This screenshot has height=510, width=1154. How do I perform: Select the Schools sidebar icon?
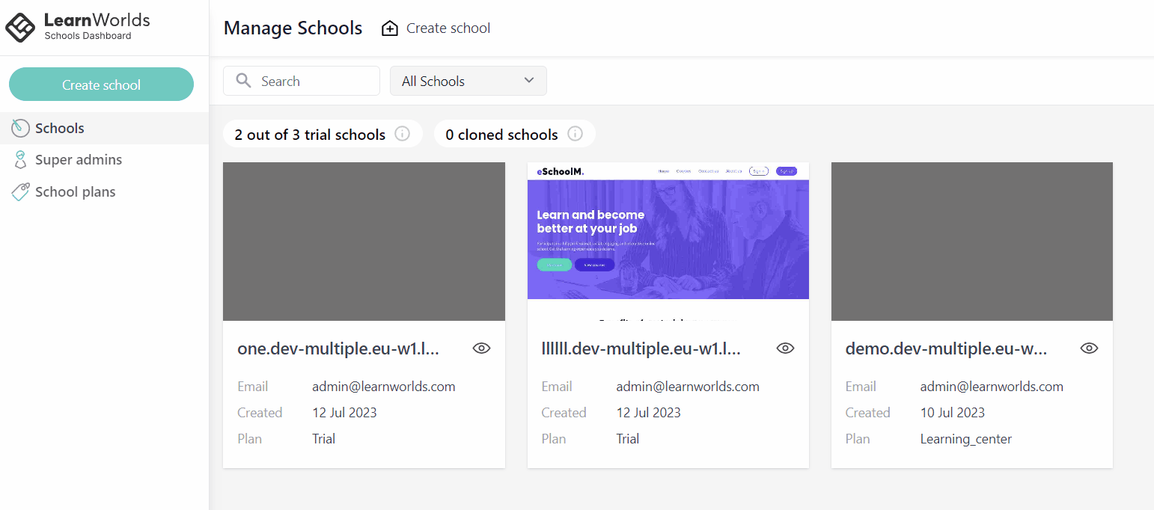coord(21,127)
